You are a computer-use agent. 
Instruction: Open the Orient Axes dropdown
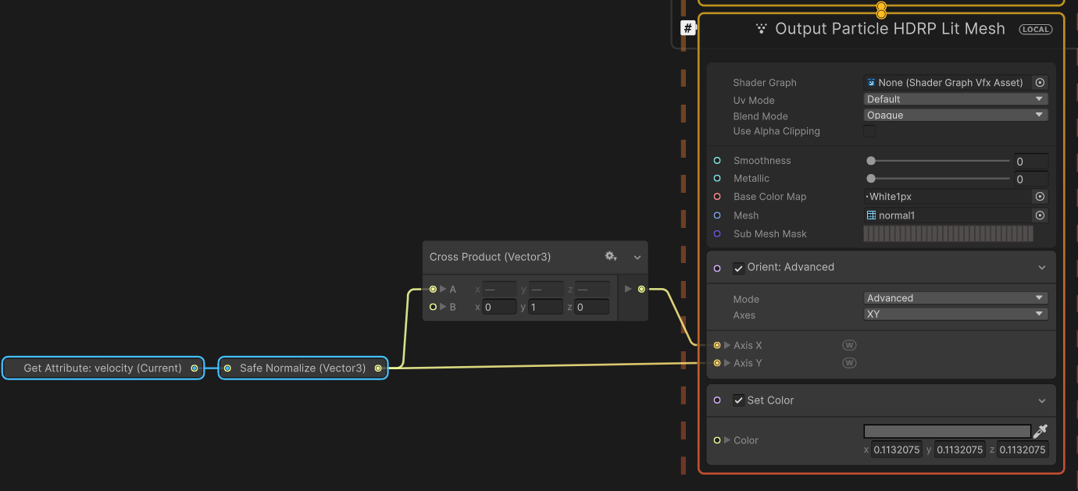[955, 315]
